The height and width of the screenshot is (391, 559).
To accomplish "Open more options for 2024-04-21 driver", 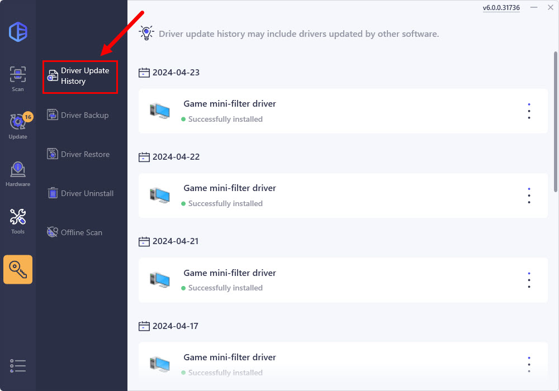I will (529, 280).
